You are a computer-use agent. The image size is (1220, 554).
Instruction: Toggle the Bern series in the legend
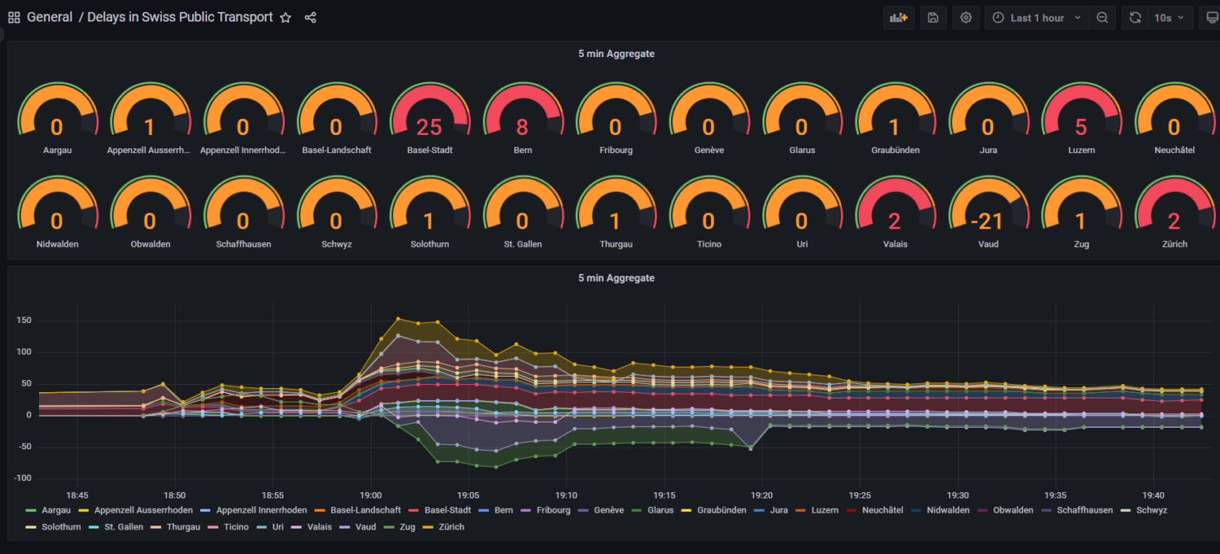click(x=505, y=510)
